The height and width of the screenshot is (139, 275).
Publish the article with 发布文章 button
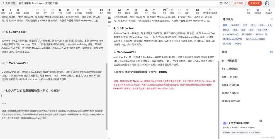[x=255, y=3]
